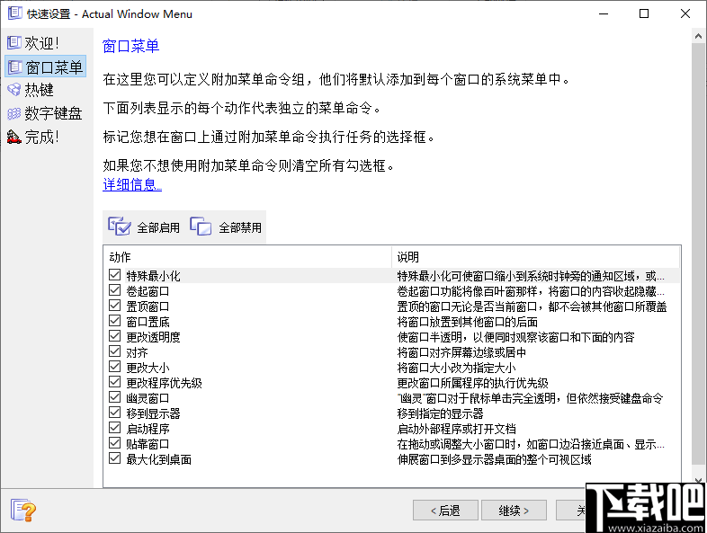Click the 欢迎! page icon
The image size is (707, 533).
coord(14,43)
